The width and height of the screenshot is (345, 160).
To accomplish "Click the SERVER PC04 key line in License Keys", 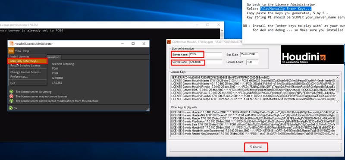I will (220, 78).
